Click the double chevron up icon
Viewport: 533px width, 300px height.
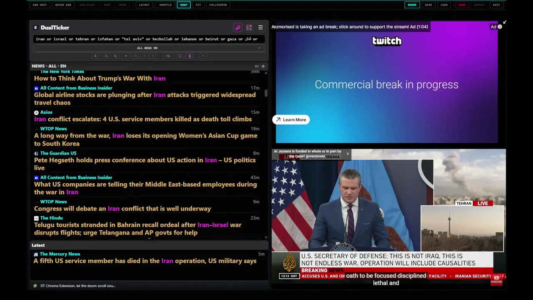(135, 56)
